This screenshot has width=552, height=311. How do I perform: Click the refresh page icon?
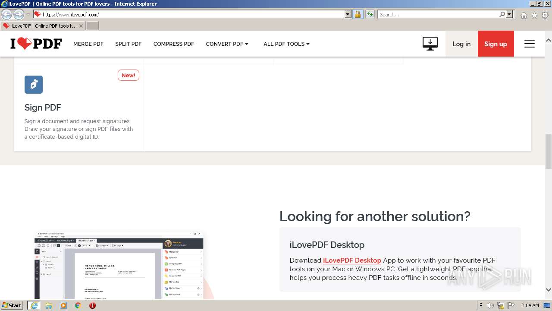pos(370,14)
